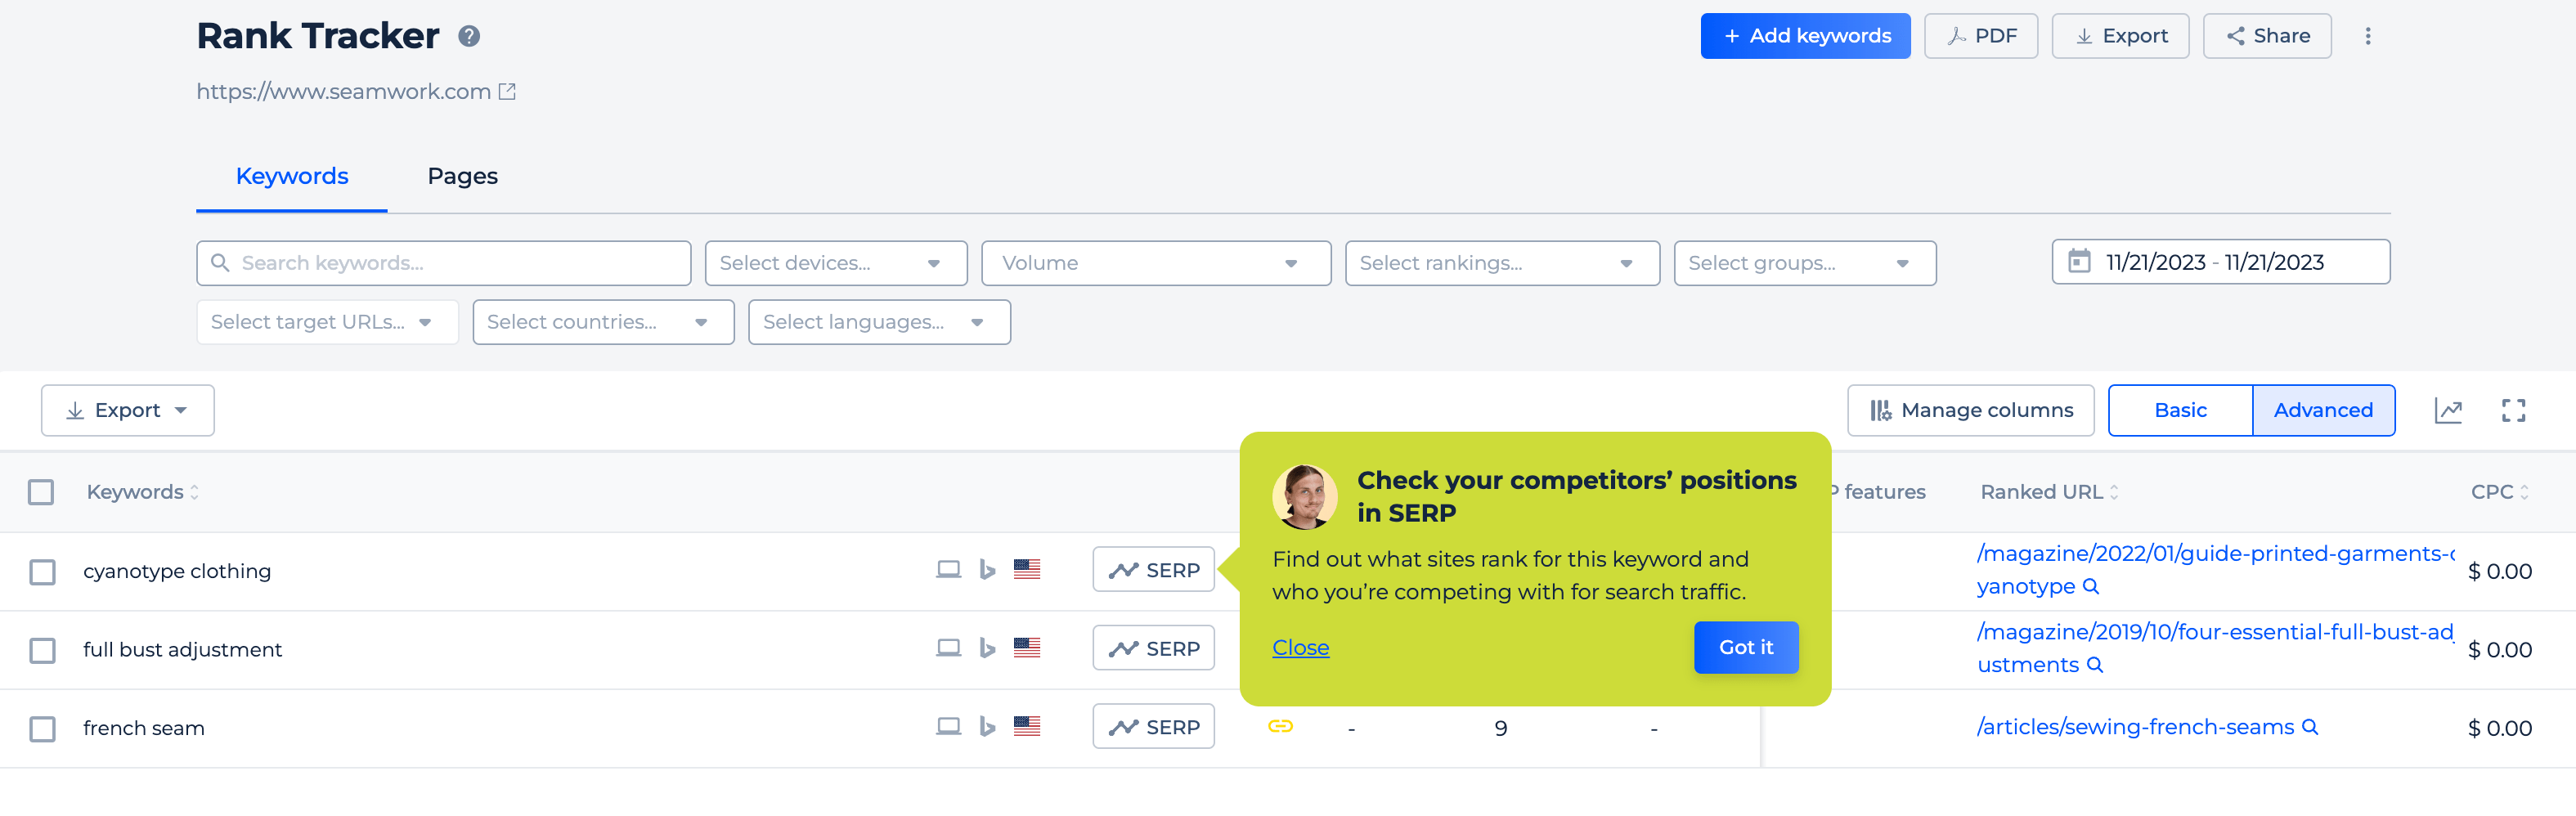Expand the Select countries dropdown

(603, 322)
